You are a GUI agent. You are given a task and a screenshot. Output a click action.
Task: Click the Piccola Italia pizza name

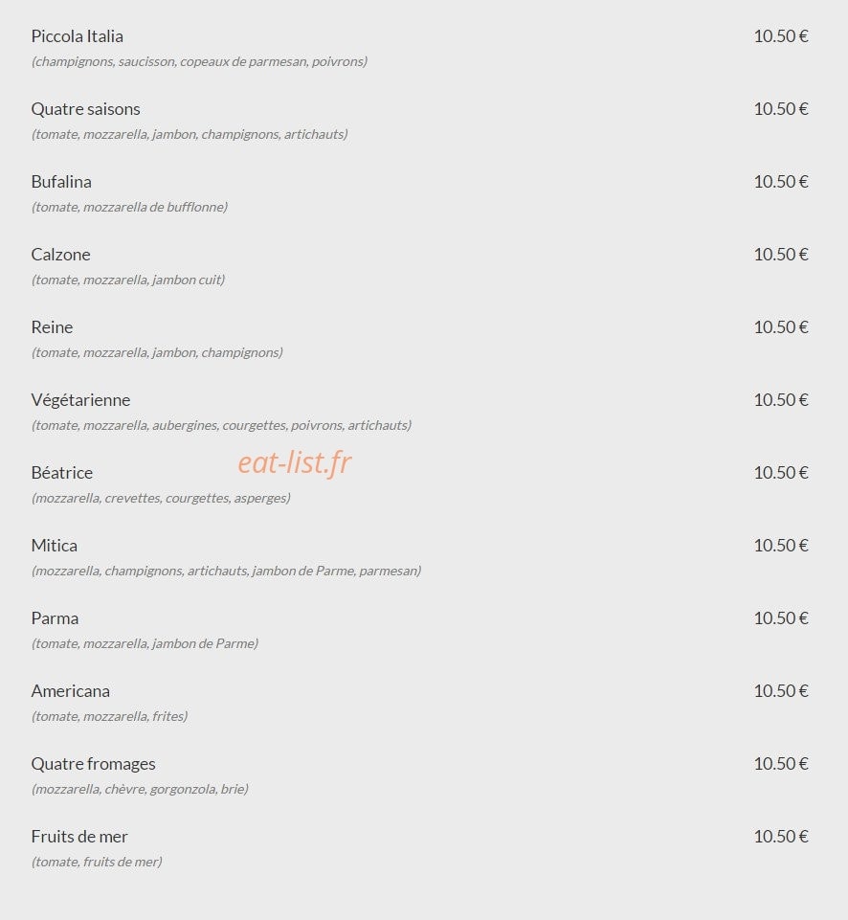coord(77,36)
